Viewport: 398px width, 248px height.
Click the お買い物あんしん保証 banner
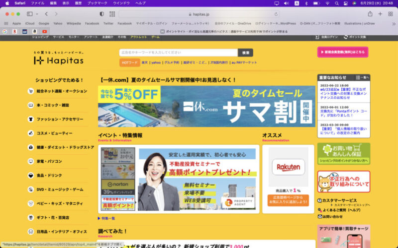(344, 154)
